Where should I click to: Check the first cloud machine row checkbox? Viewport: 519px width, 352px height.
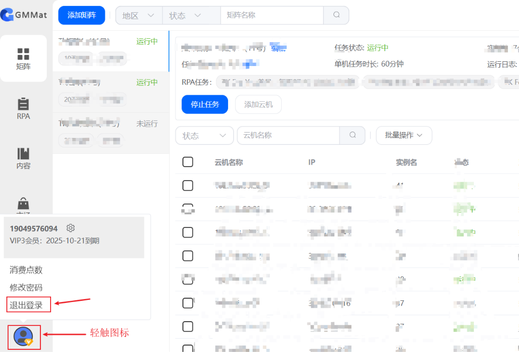pyautogui.click(x=188, y=185)
